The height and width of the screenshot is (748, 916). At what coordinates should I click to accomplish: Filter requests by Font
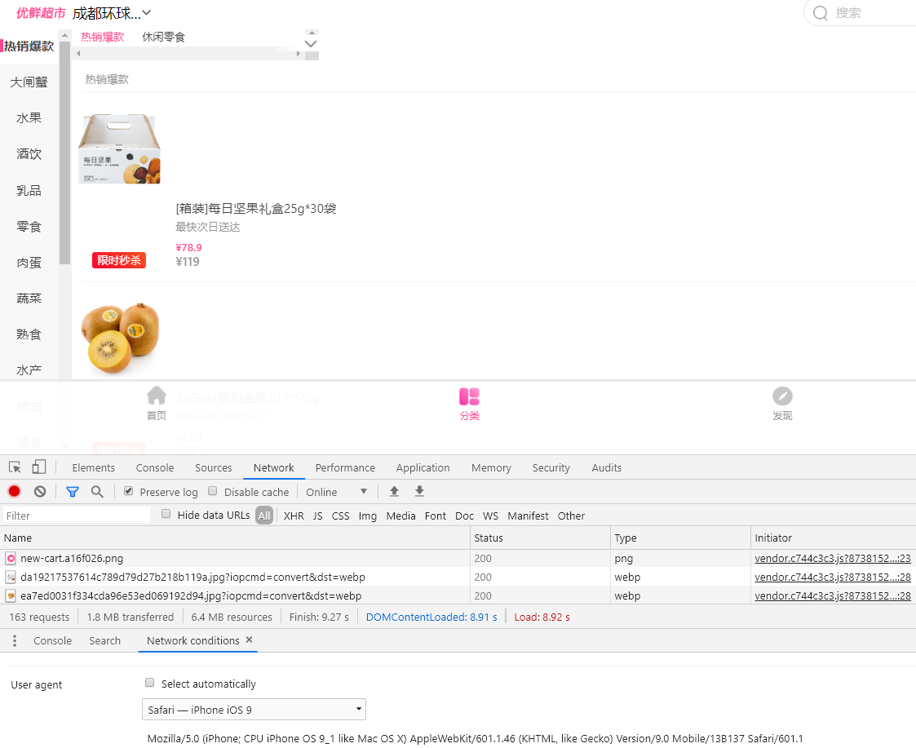click(x=436, y=516)
